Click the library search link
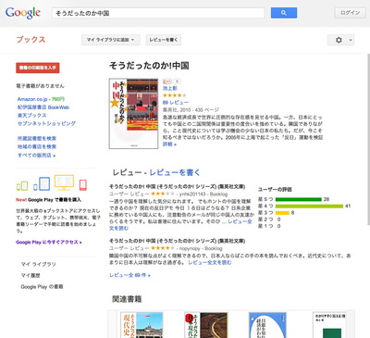Image resolution: width=370 pixels, height=338 pixels. click(37, 138)
